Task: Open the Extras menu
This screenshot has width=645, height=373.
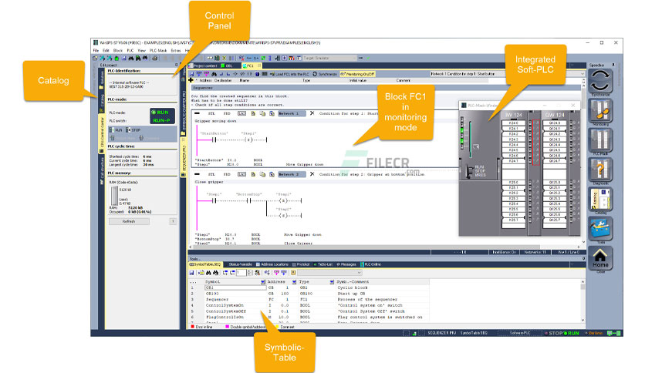Action: [x=176, y=51]
